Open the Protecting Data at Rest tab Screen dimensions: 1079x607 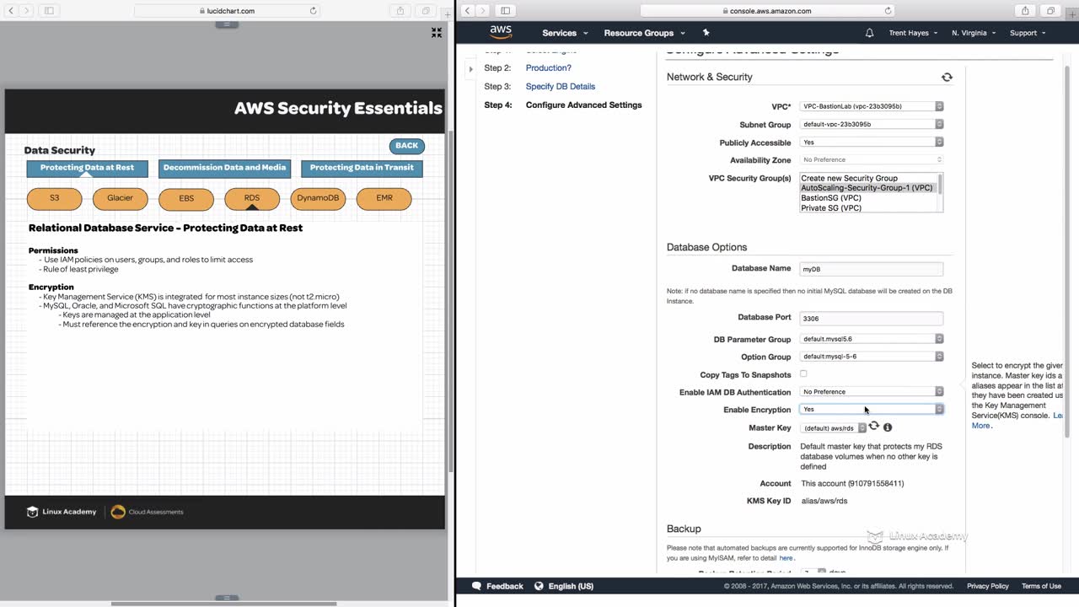coord(87,168)
